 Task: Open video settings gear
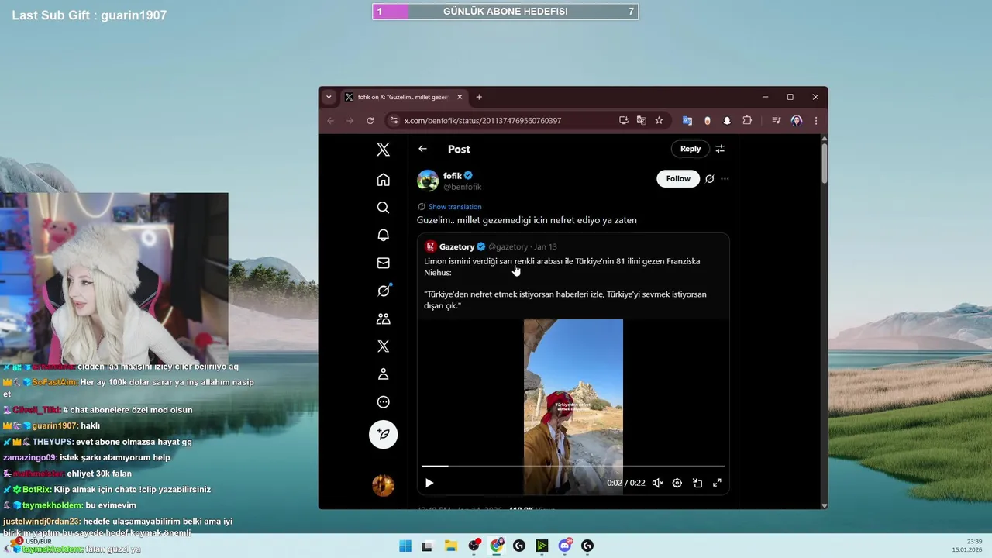(677, 483)
